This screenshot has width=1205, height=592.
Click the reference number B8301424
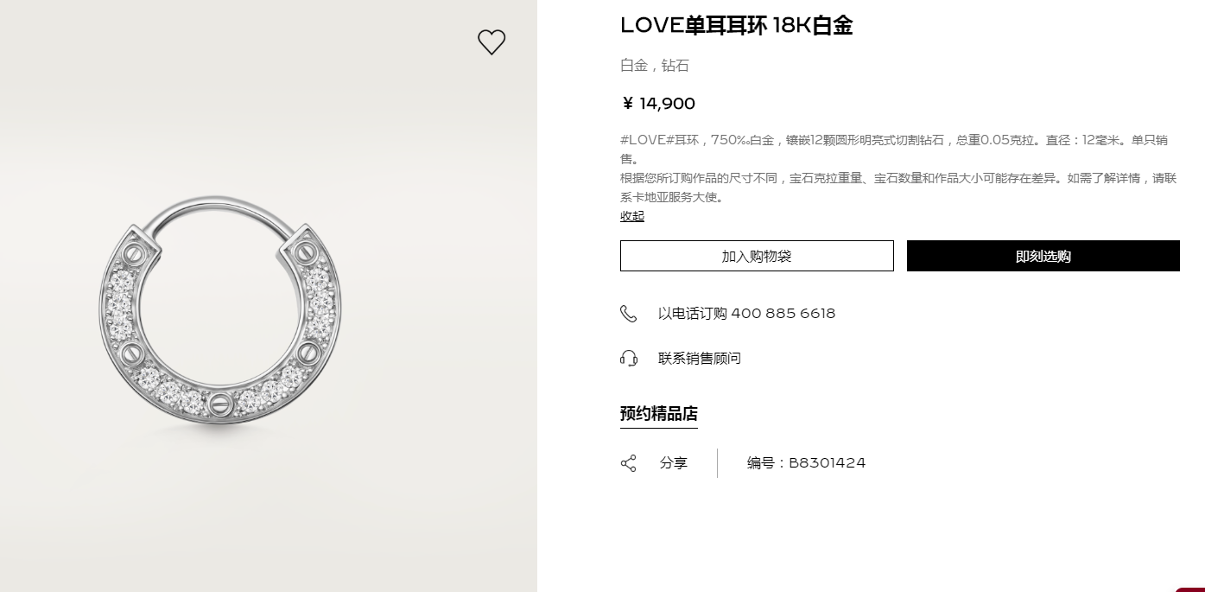pos(827,463)
